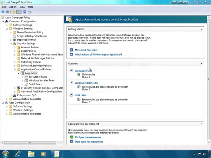This screenshot has width=211, height=158.
Task: Expand the Executable Rules tree node
Action: (x=23, y=77)
